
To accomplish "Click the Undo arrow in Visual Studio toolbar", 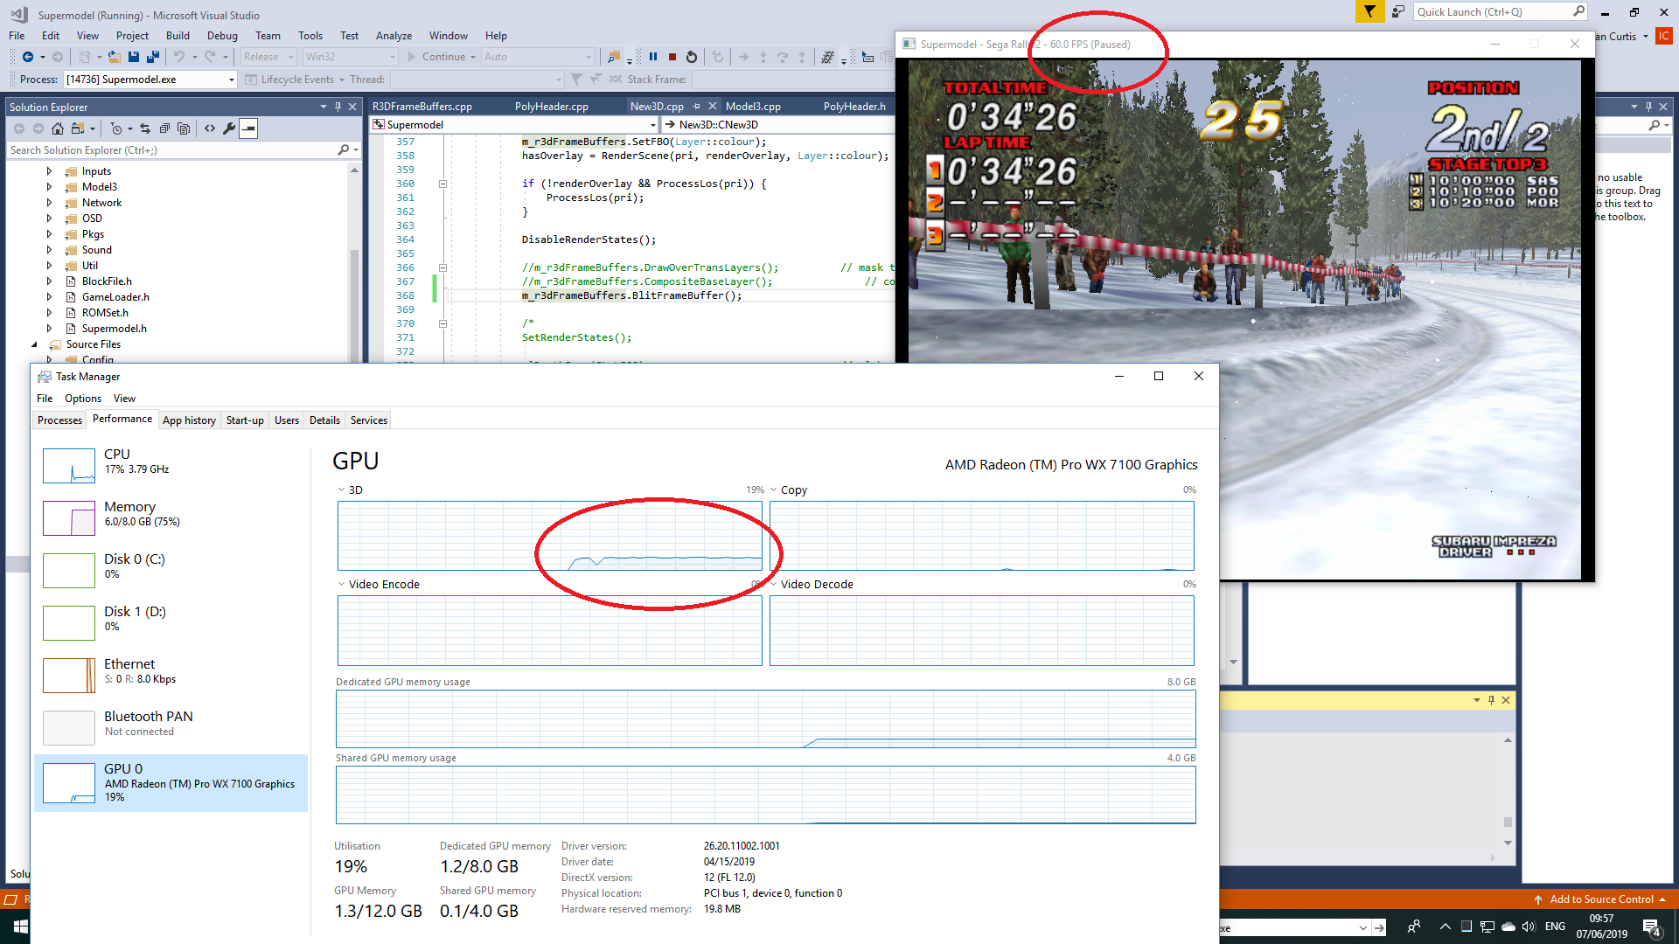I will [x=178, y=57].
